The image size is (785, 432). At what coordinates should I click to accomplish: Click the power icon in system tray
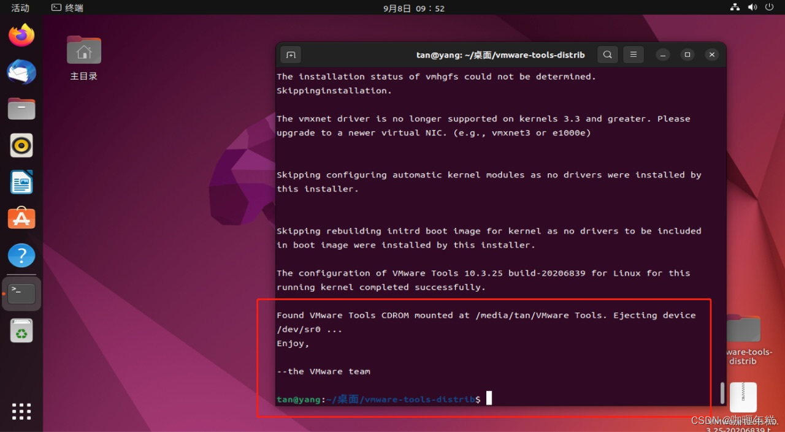770,7
